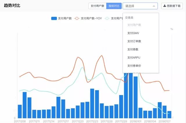
Task: Click the 20171220 axis label
Action: point(78,121)
